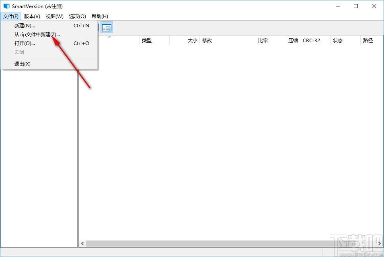384x257 pixels.
Task: Open the 文件(F) menu
Action: point(11,16)
